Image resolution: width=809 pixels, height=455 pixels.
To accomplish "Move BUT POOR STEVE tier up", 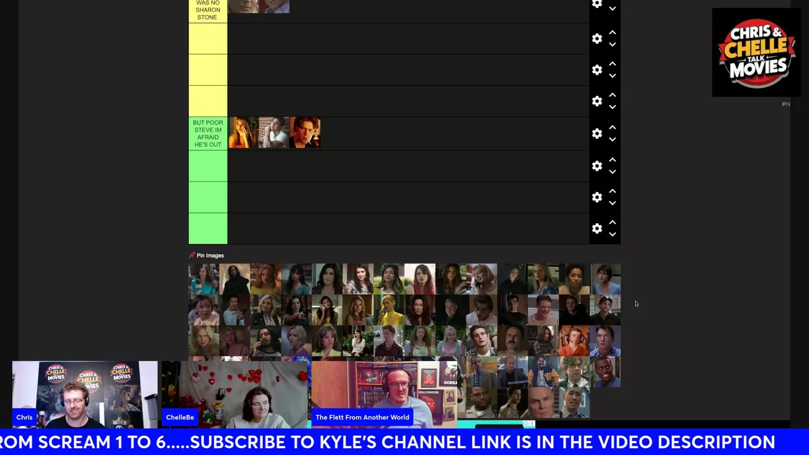I will [612, 127].
